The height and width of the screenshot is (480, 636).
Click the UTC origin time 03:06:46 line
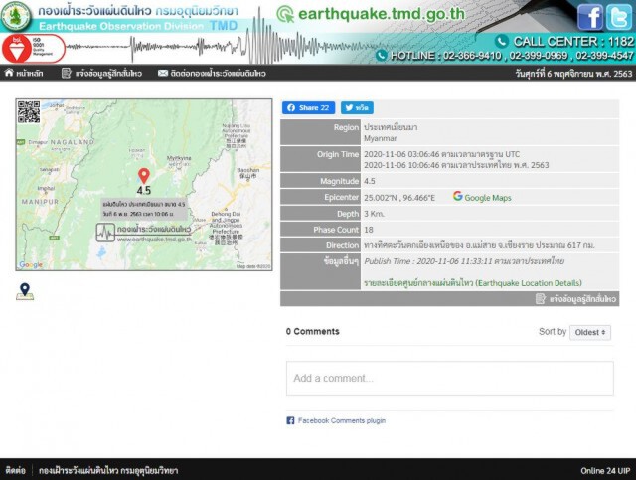(441, 154)
